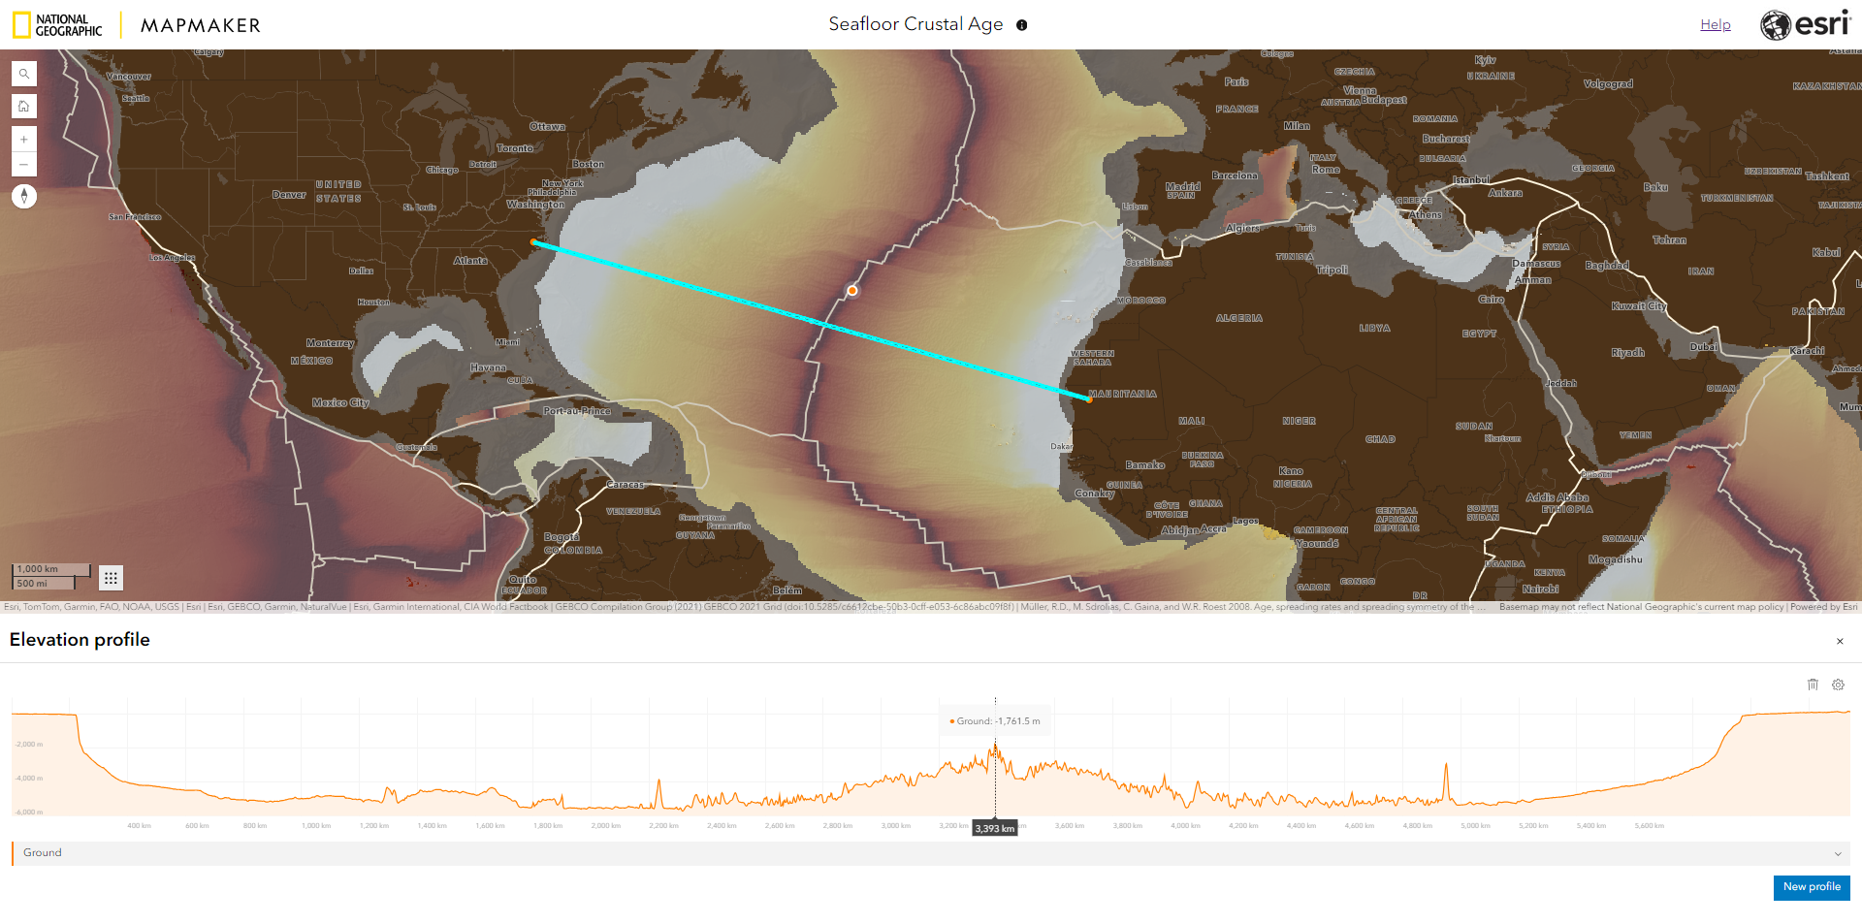This screenshot has height=924, width=1862.
Task: Click the New profile button
Action: [1812, 887]
